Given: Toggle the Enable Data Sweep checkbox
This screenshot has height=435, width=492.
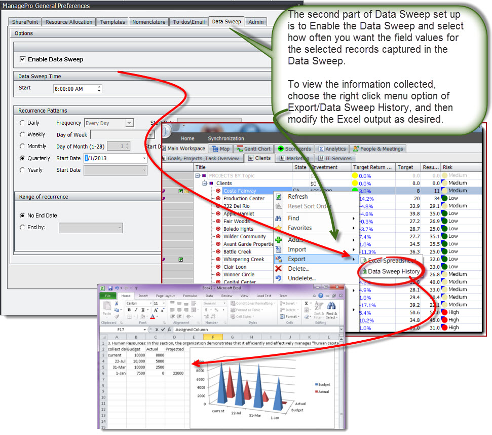Looking at the screenshot, I should pos(22,59).
